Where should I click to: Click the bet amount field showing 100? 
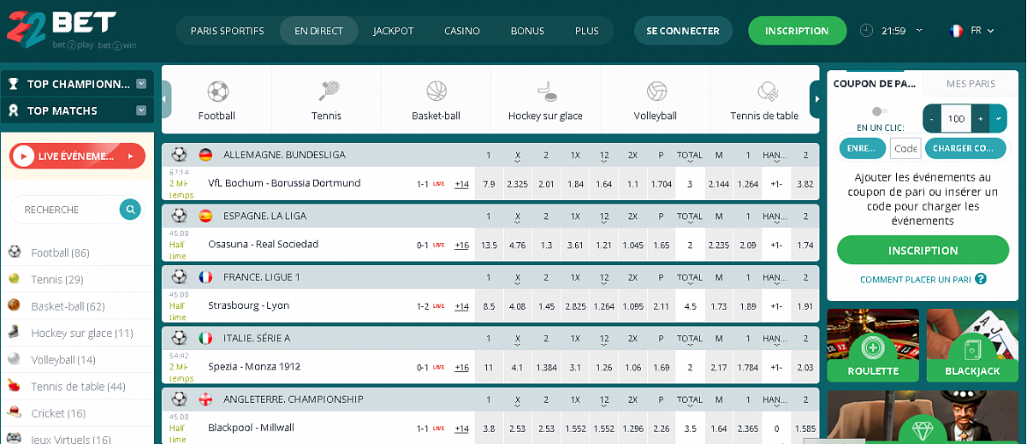click(x=957, y=119)
